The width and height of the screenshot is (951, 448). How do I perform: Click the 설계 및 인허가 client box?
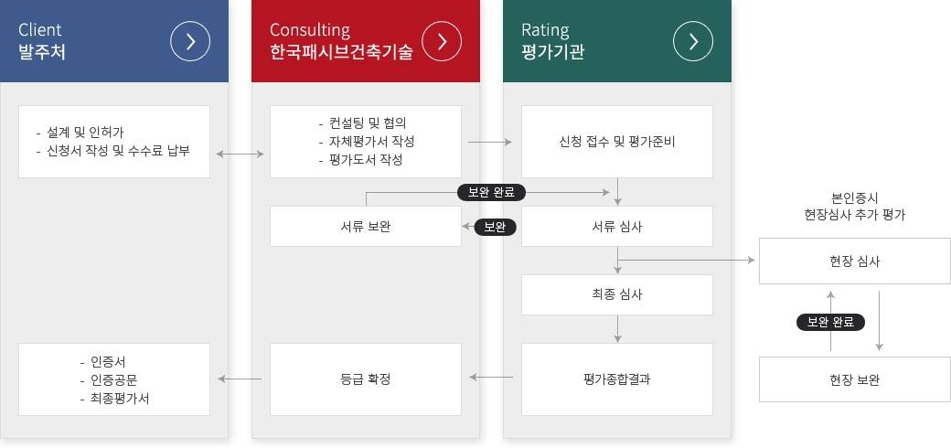click(x=114, y=142)
